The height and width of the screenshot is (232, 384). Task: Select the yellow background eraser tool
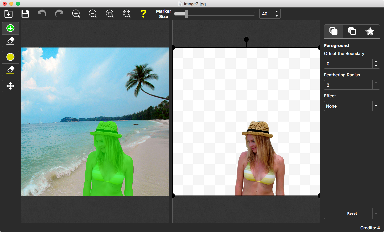pyautogui.click(x=10, y=70)
